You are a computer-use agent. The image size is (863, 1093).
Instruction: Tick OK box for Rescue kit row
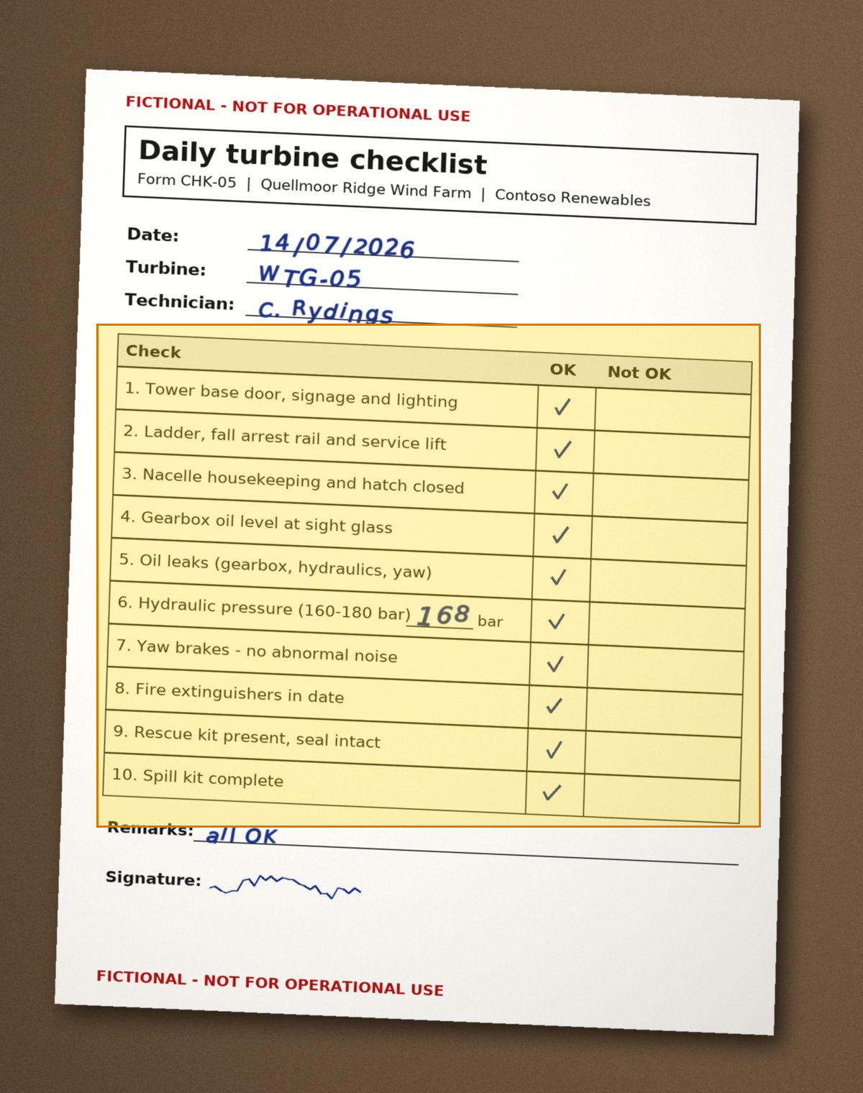coord(556,750)
